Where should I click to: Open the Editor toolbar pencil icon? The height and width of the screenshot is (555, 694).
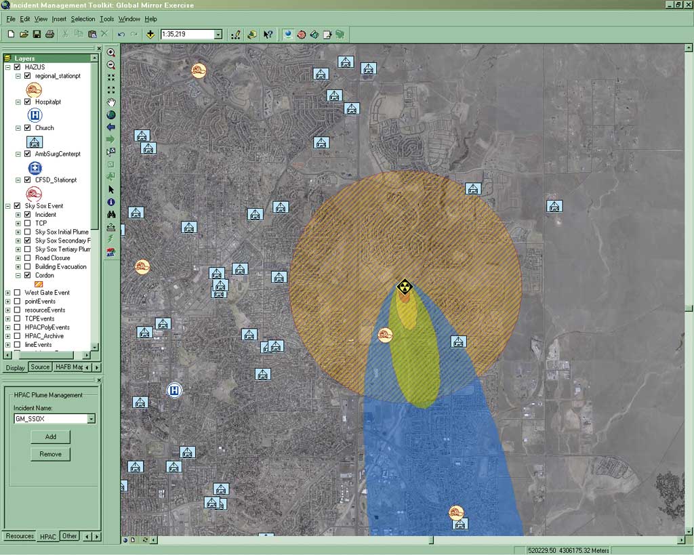click(x=235, y=34)
